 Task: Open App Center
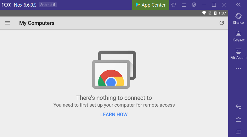point(150,5)
